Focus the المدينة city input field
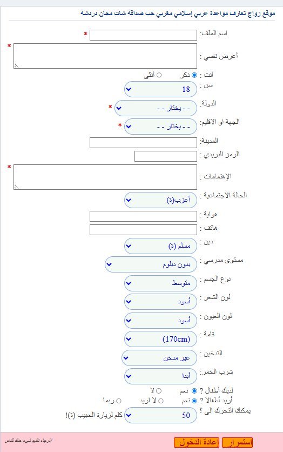The height and width of the screenshot is (452, 283). click(x=143, y=143)
